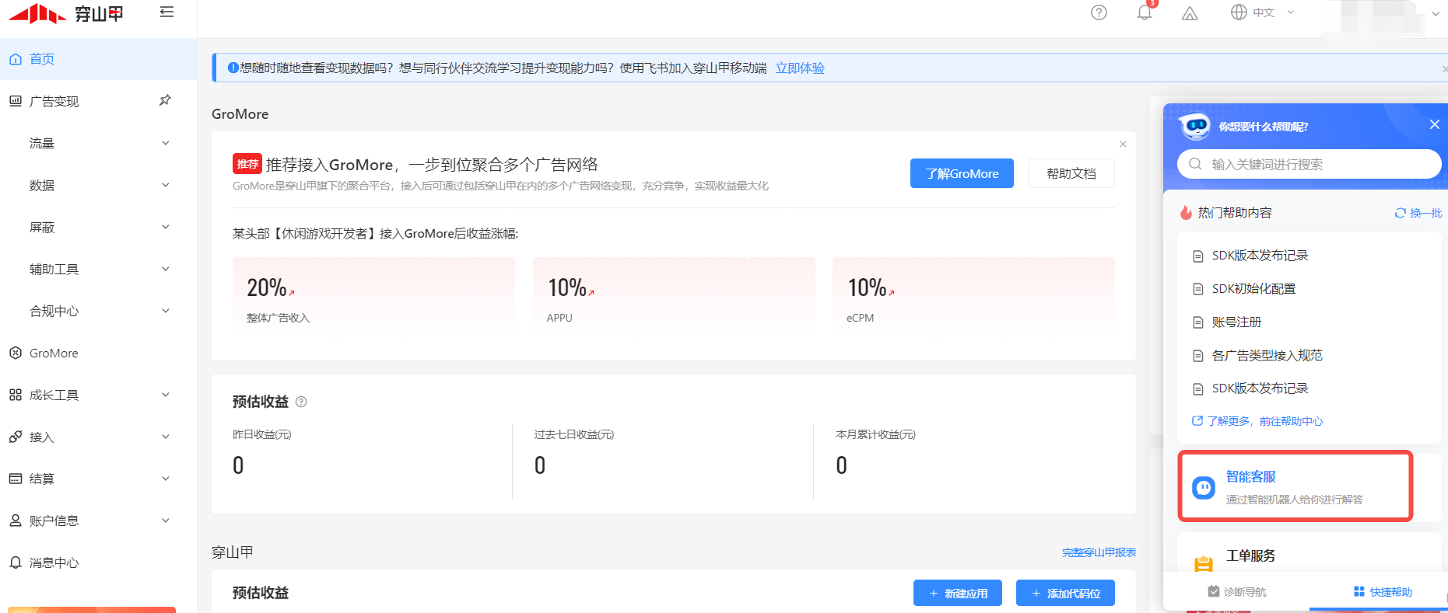Viewport: 1448px width, 613px height.
Task: Click the 结算 card icon
Action: pyautogui.click(x=16, y=479)
